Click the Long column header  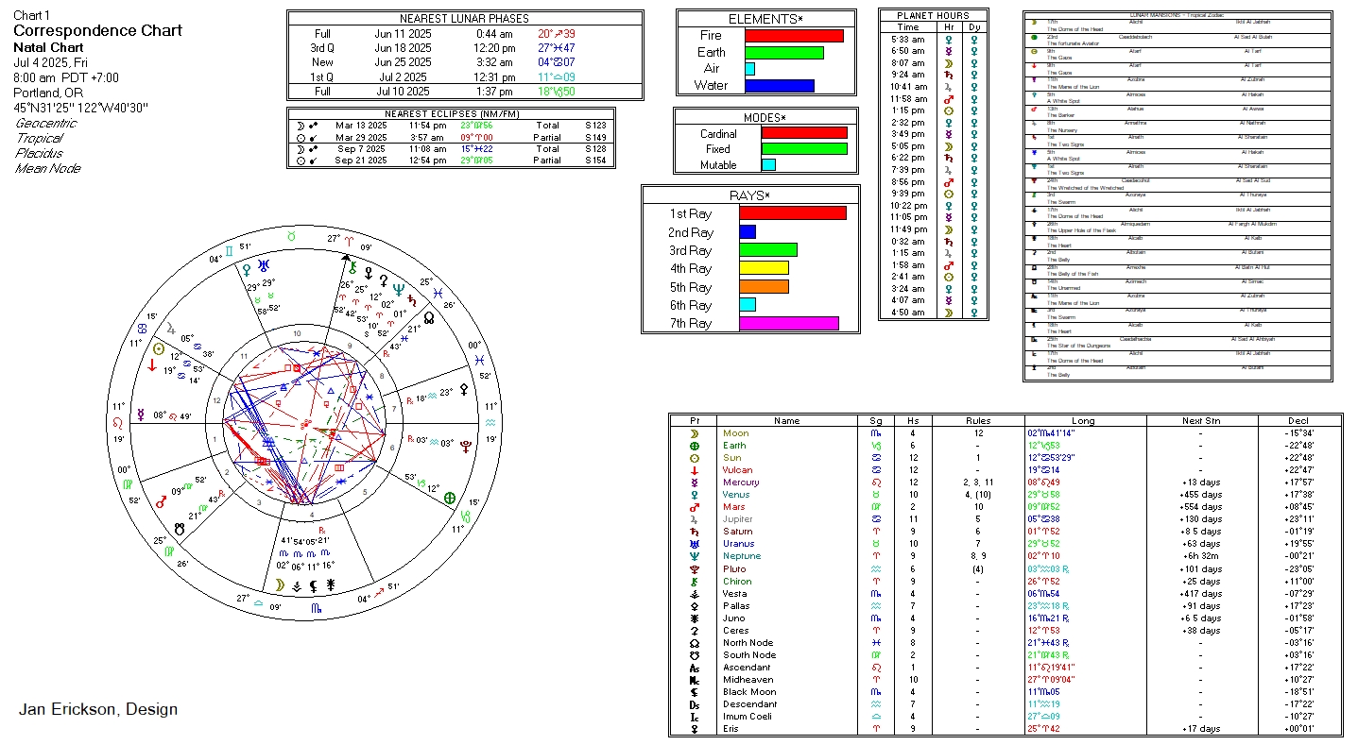tap(1084, 421)
